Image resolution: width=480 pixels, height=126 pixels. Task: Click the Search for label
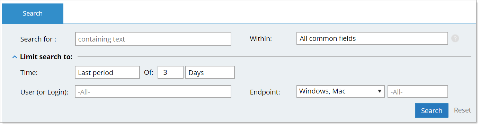coord(38,39)
